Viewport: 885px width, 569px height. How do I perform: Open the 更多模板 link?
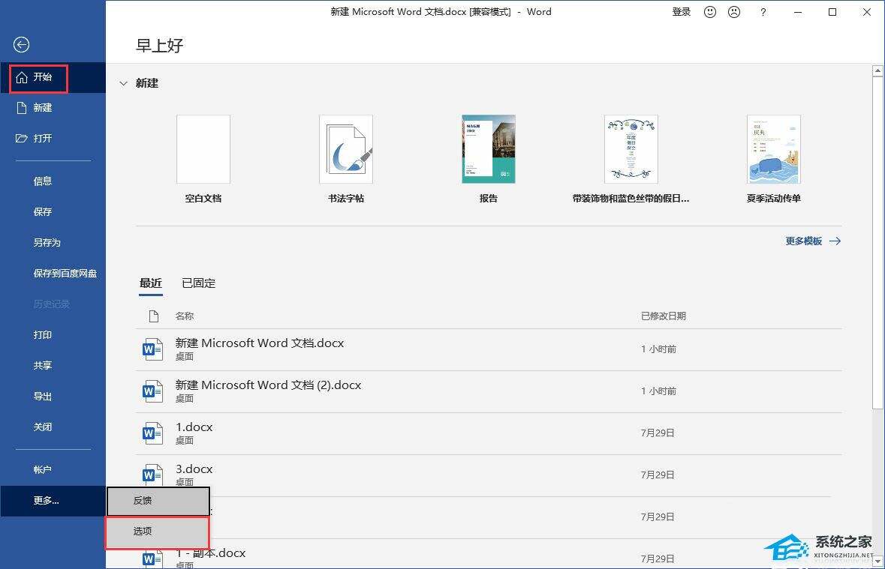tap(804, 241)
